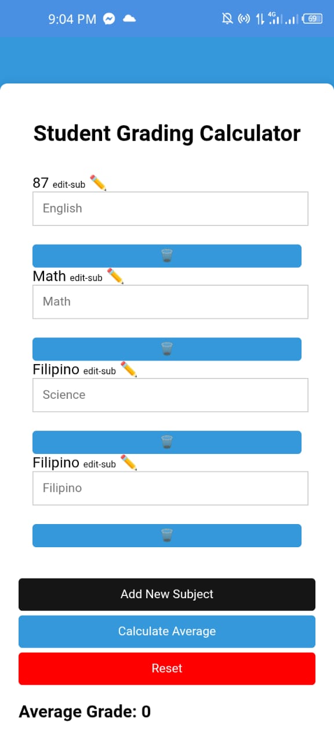Click the English grade input field
The image size is (334, 742).
(x=170, y=208)
